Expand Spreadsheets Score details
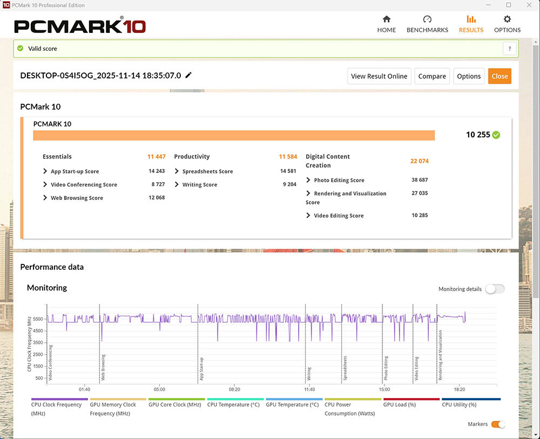 click(x=177, y=171)
